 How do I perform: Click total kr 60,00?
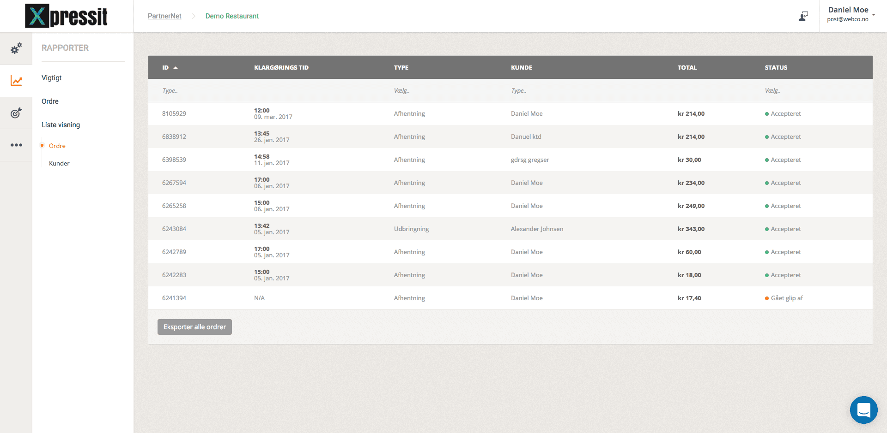(x=689, y=252)
